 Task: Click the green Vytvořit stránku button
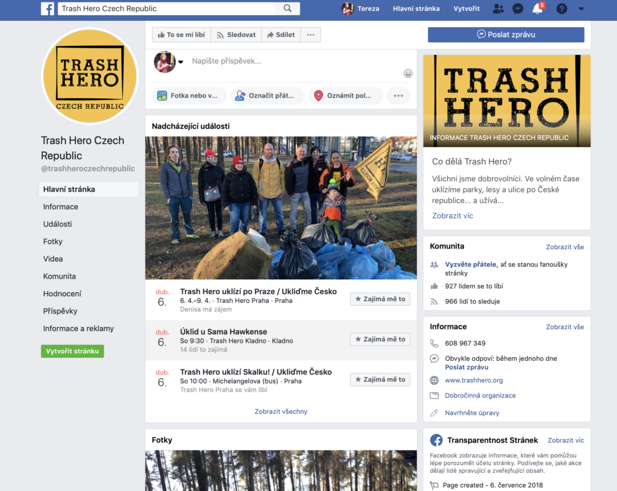pos(72,351)
